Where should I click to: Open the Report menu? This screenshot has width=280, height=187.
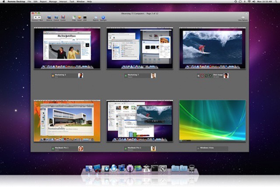[43, 2]
